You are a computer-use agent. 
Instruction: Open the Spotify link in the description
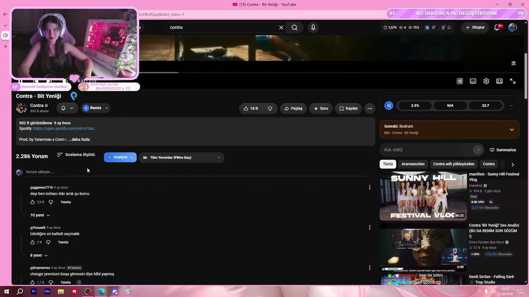tap(65, 129)
